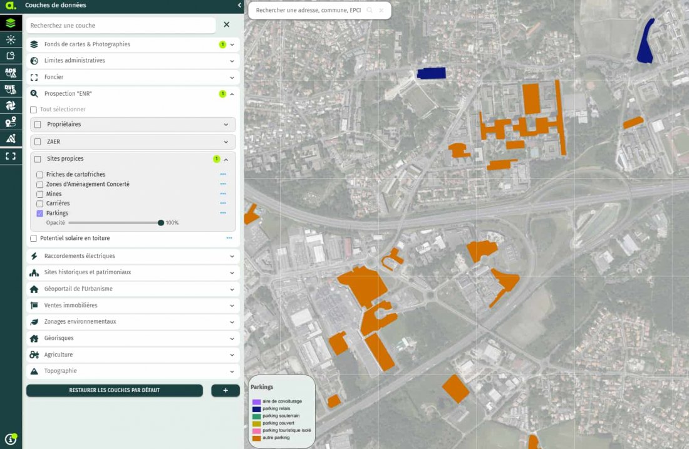Open options dots for Potentiel solaire en toiture
This screenshot has height=449, width=689.
pos(229,238)
